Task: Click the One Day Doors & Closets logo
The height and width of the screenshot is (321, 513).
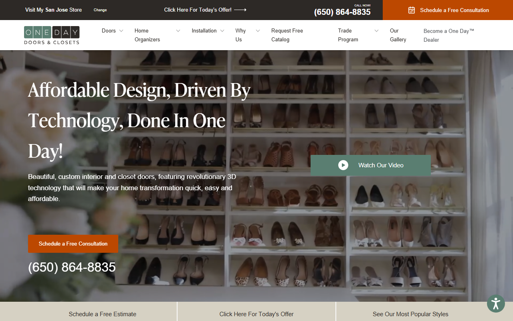Action: coord(52,35)
